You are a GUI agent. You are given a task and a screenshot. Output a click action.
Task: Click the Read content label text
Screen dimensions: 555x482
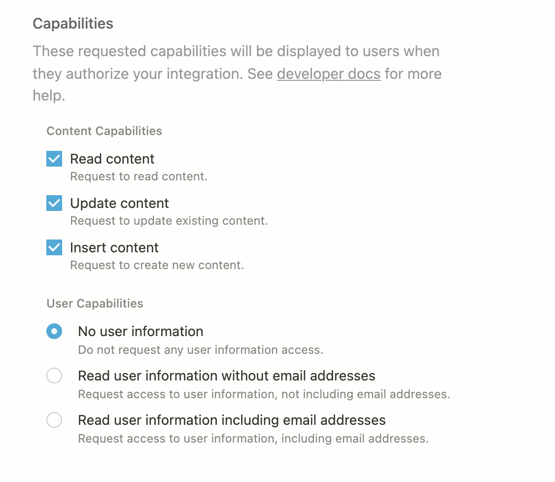pyautogui.click(x=112, y=159)
